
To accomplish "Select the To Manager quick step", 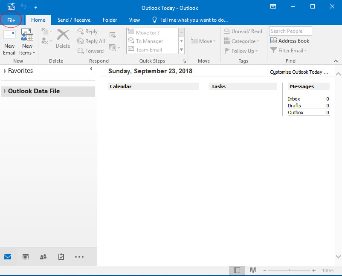I will click(x=153, y=41).
